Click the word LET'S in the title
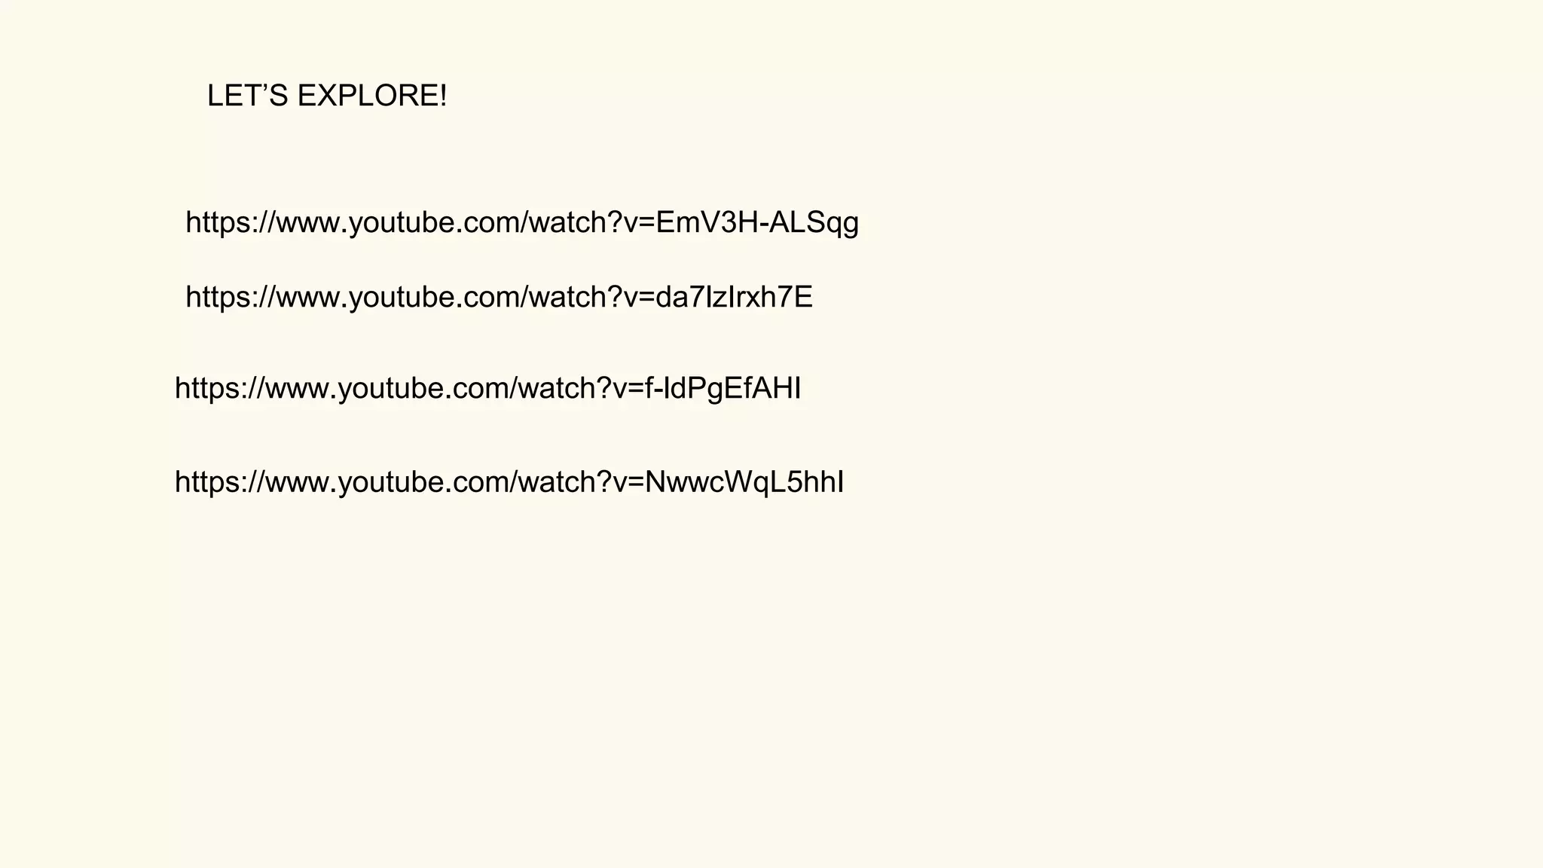 pos(248,96)
